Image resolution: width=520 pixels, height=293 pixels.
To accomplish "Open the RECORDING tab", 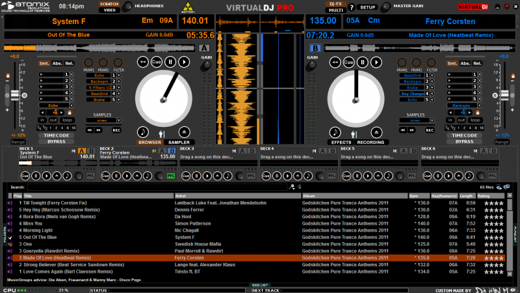I will (370, 142).
